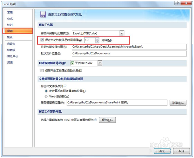This screenshot has width=194, height=158.
Task: Open the 公式 options category
Action: (10, 19)
